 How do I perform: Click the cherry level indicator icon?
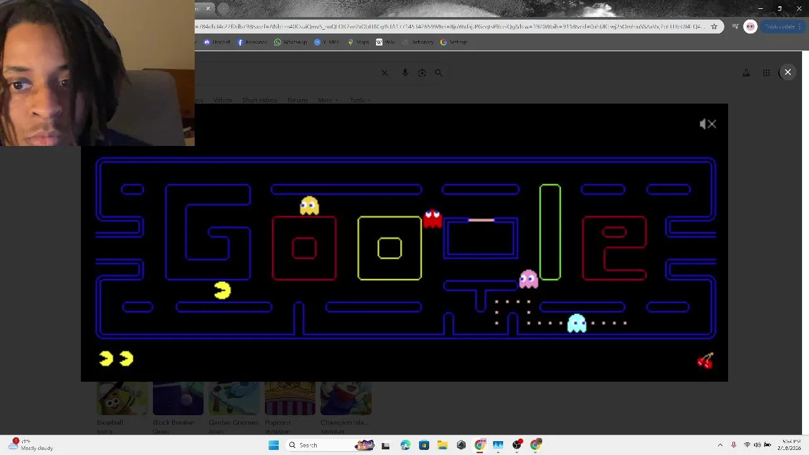[x=705, y=361]
